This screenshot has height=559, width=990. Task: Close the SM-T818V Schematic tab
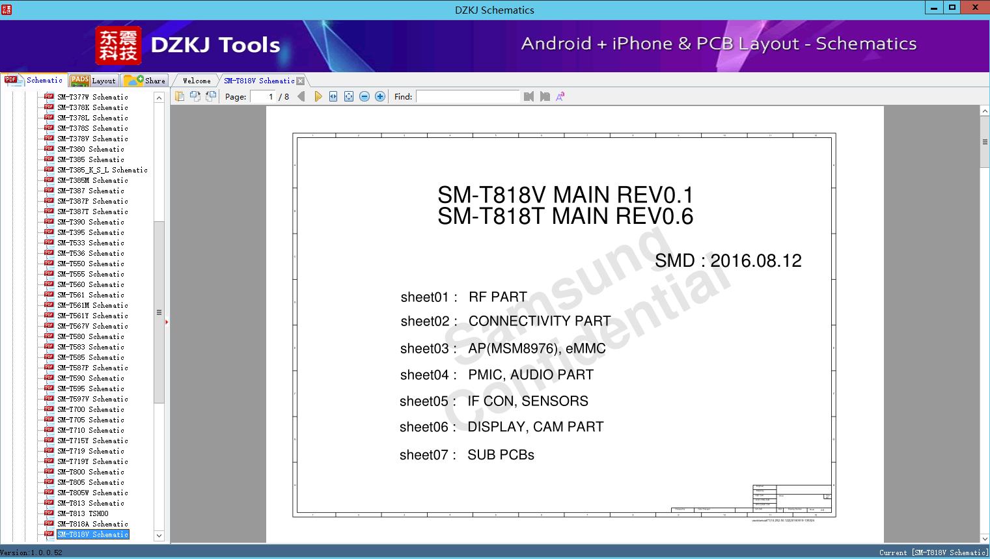[x=300, y=81]
